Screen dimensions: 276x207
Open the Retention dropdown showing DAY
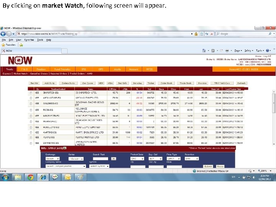[x=192, y=159]
